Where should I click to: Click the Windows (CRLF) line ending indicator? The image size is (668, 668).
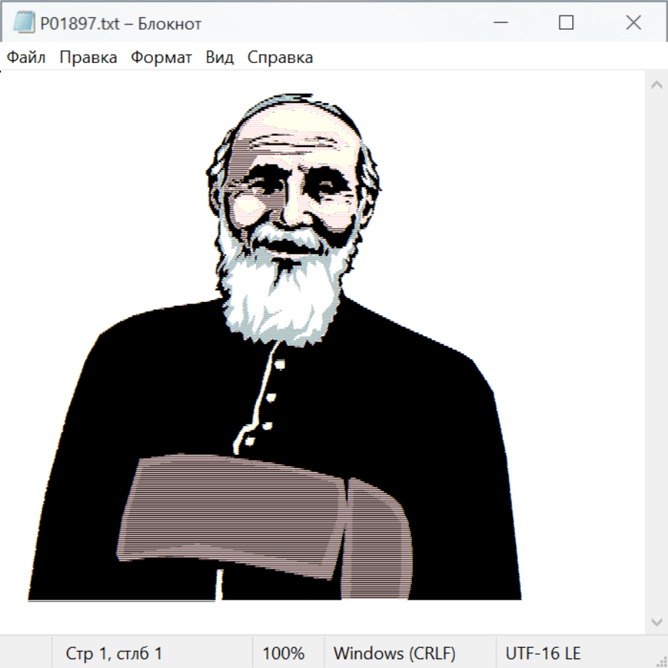(x=394, y=654)
